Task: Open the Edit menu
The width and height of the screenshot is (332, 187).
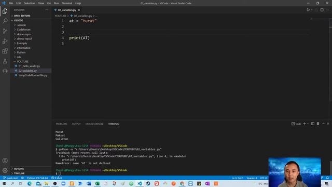Action: tap(19, 3)
